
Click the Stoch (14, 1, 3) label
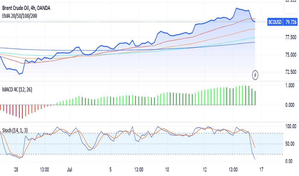[15, 130]
